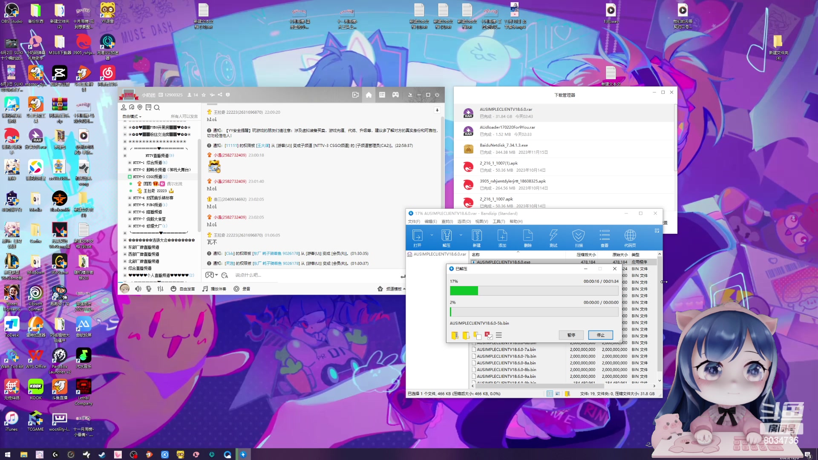Screen dimensions: 818x460
Task: Open the 编辑(E) menu in Bandizip
Action: click(431, 221)
